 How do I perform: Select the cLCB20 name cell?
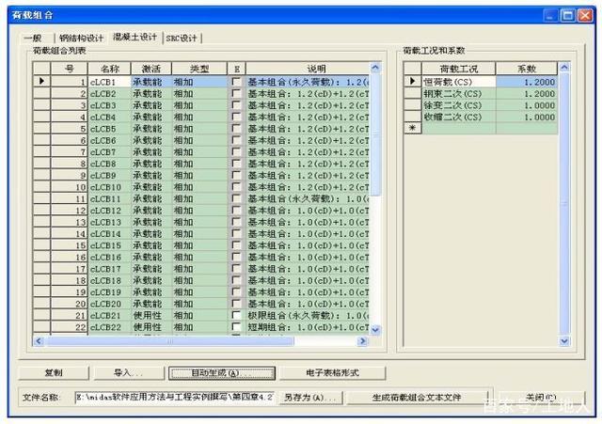[109, 304]
